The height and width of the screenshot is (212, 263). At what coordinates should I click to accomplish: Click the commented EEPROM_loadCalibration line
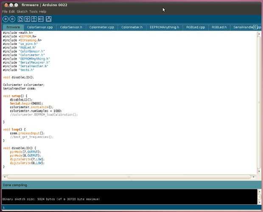click(44, 115)
